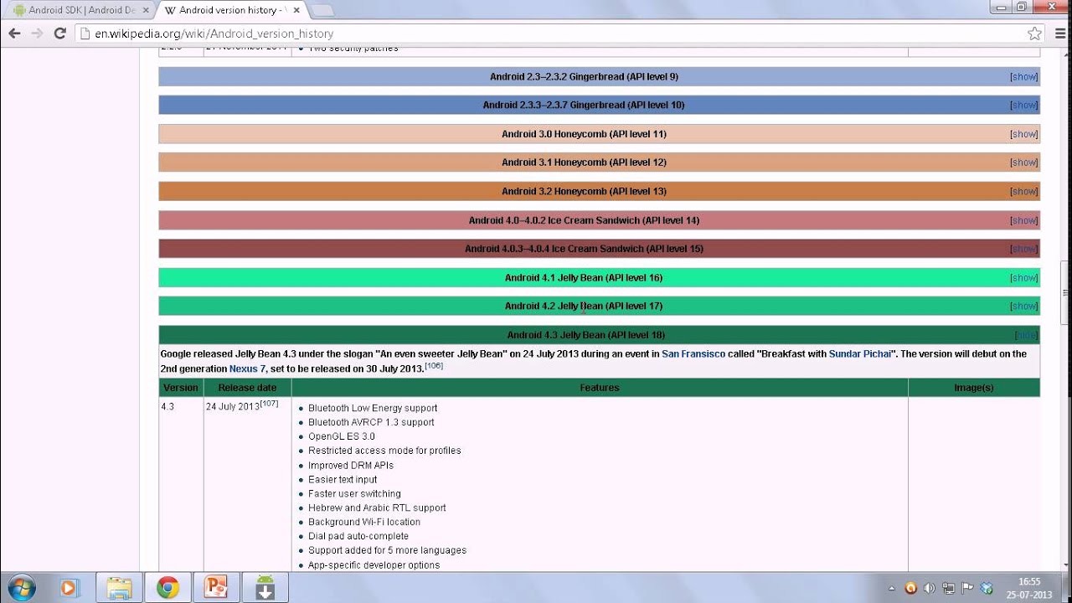The image size is (1072, 603).
Task: Open a new tab with the tab button
Action: 322,11
